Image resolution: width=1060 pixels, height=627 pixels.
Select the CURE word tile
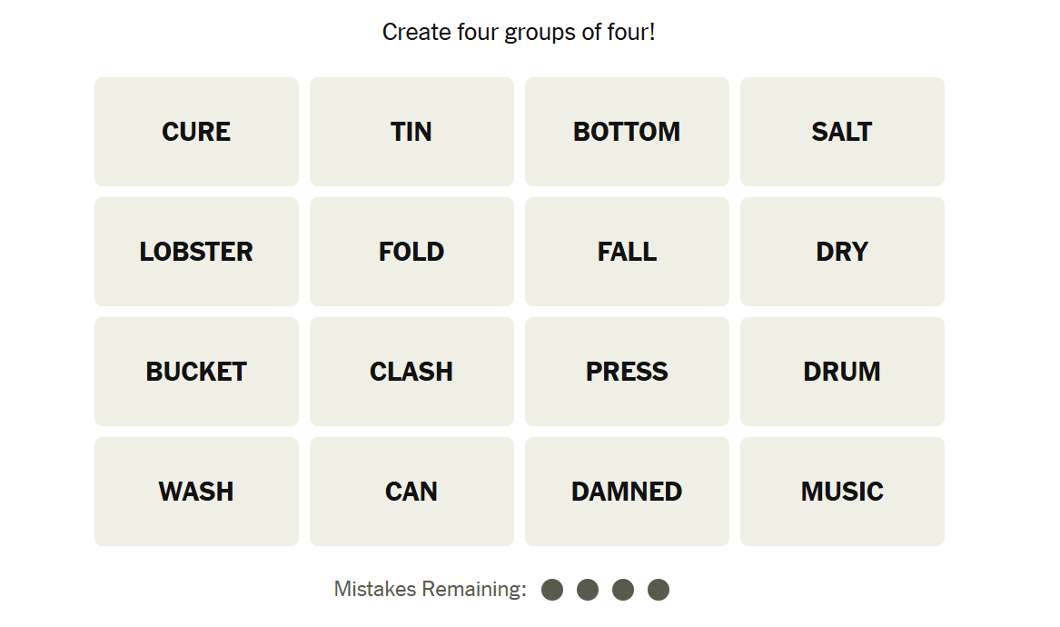[x=196, y=132]
